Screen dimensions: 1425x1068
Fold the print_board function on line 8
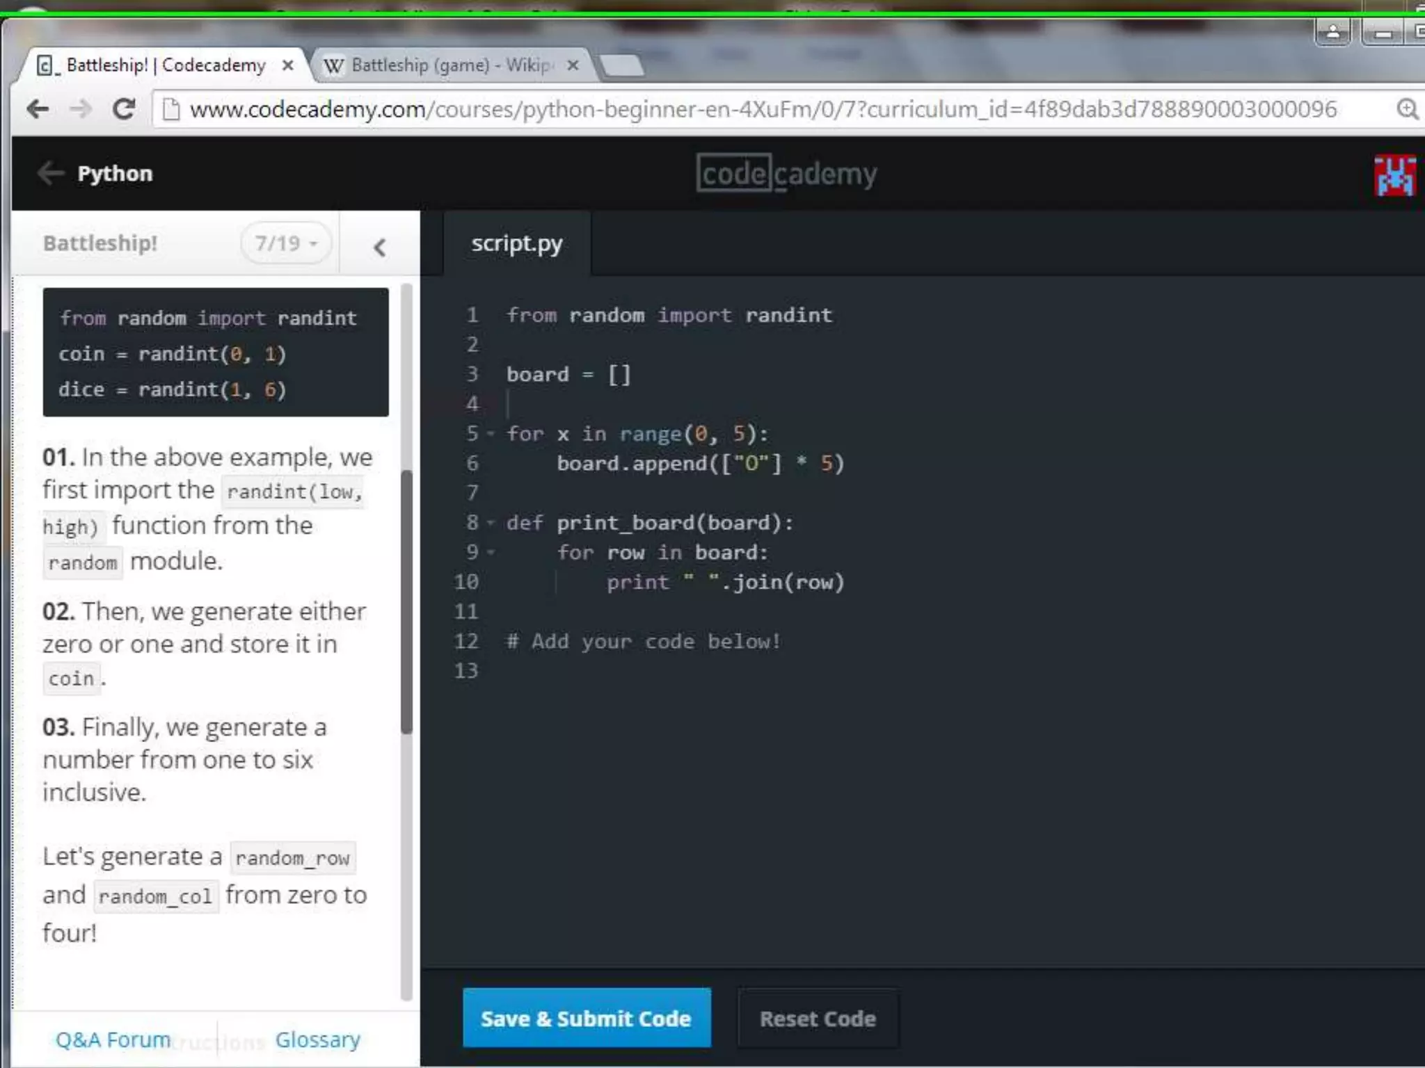pyautogui.click(x=491, y=522)
